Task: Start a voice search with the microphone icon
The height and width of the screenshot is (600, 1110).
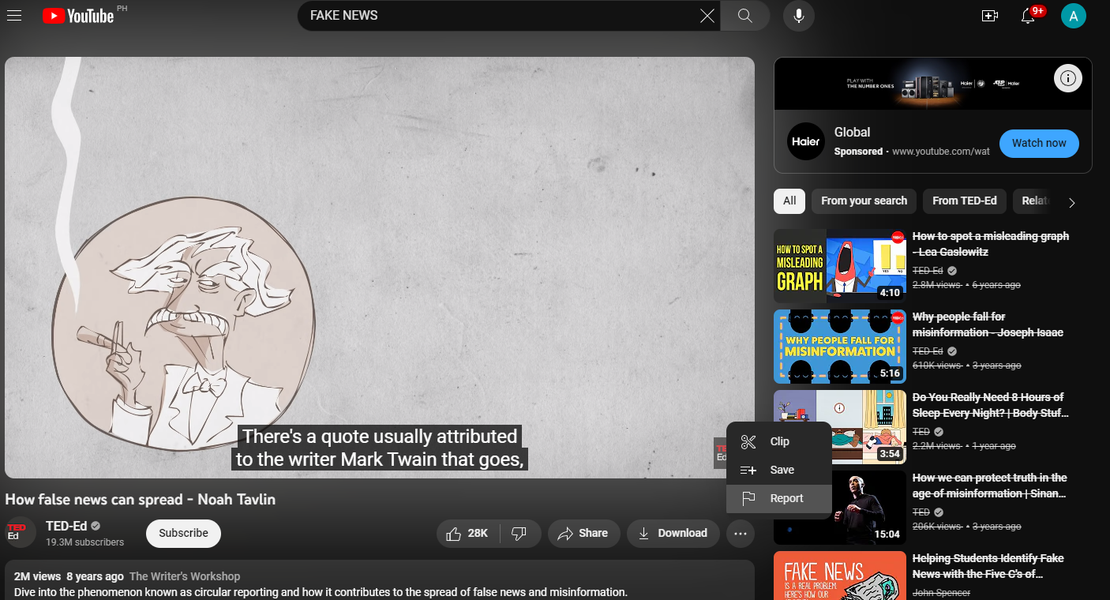Action: (798, 15)
